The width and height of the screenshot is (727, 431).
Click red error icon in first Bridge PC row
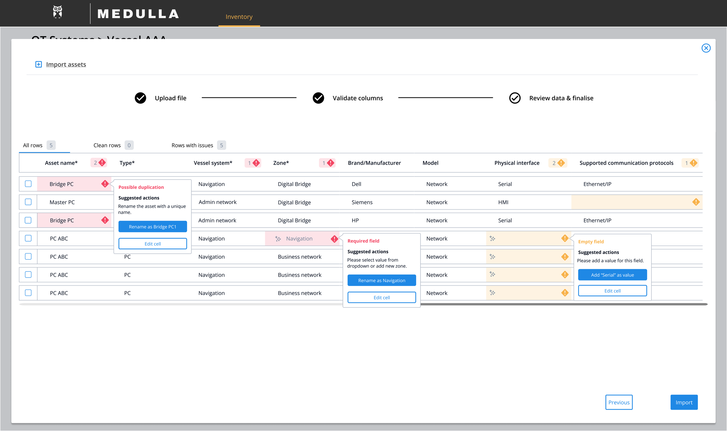tap(105, 184)
